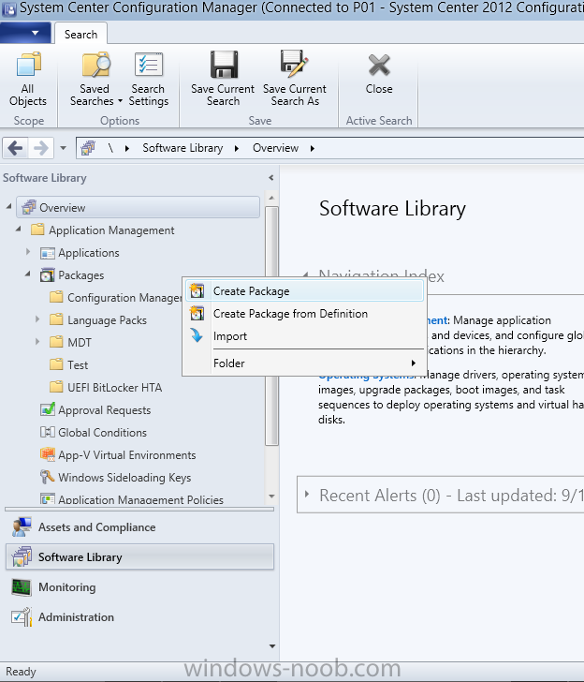Viewport: 584px width, 682px height.
Task: Click the Create Package from Definition icon
Action: pos(197,313)
